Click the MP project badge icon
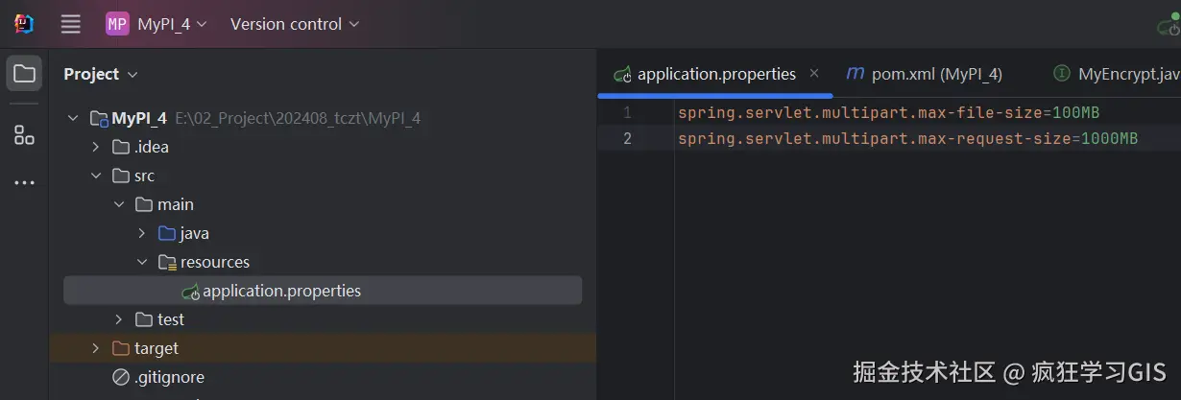 tap(117, 24)
